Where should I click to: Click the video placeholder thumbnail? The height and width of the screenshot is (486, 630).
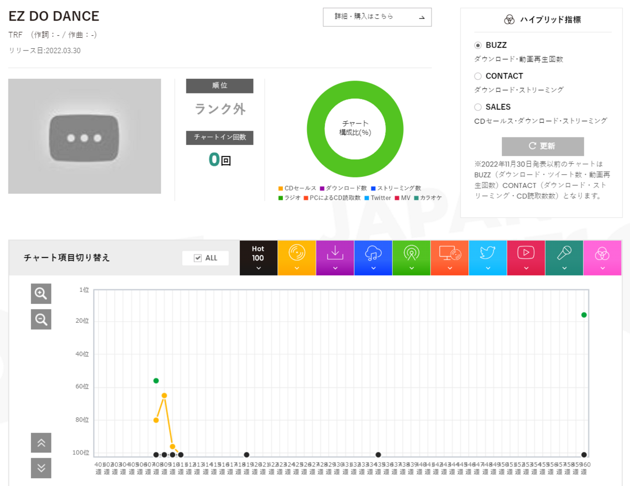tap(85, 136)
